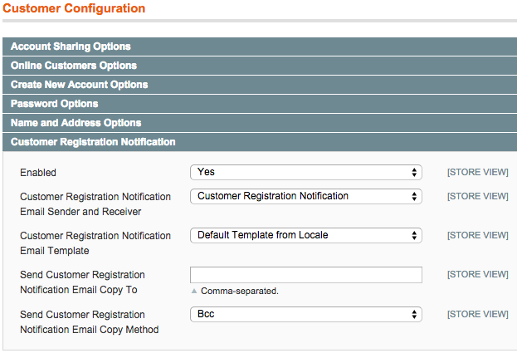This screenshot has width=517, height=353.
Task: Expand the Password Options section
Action: coord(260,104)
